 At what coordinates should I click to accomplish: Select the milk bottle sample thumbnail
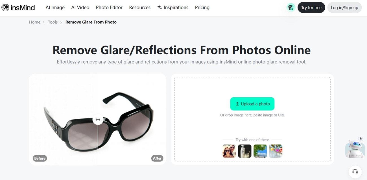point(244,151)
